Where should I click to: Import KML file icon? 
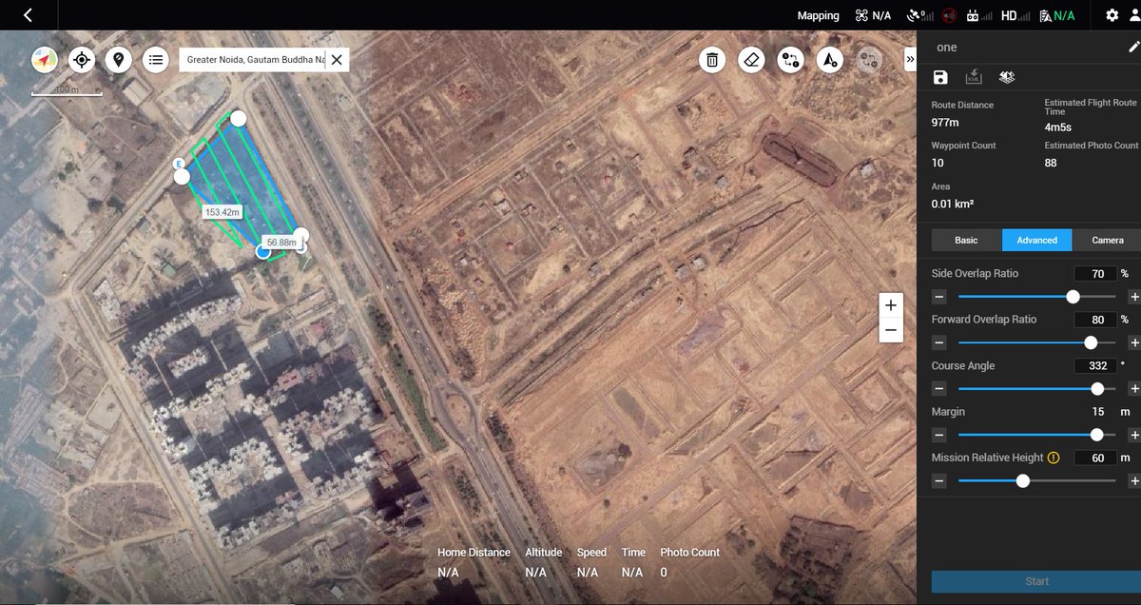(974, 77)
